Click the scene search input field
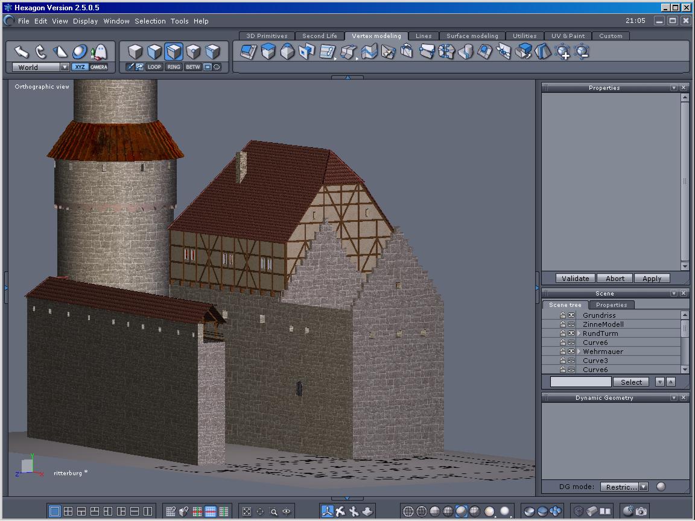This screenshot has height=521, width=695. point(580,382)
